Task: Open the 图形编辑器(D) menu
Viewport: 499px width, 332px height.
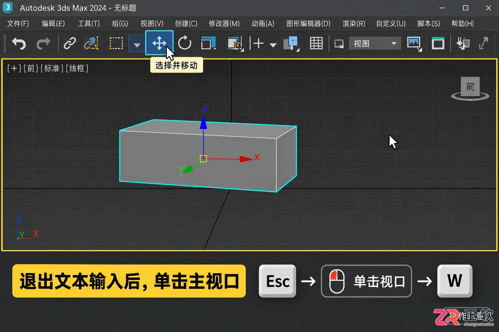Action: pyautogui.click(x=308, y=24)
